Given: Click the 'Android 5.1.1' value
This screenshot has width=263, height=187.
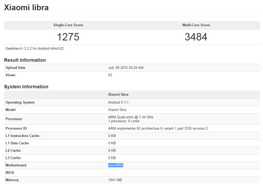Looking at the screenshot, I should tap(118, 102).
